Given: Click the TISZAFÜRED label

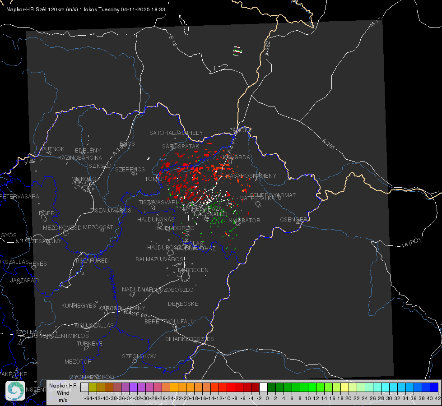Looking at the screenshot, I should [x=92, y=261].
